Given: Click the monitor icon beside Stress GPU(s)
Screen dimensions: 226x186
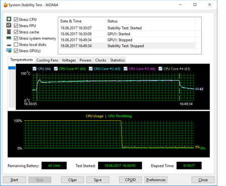Looking at the screenshot, I should point(9,51).
